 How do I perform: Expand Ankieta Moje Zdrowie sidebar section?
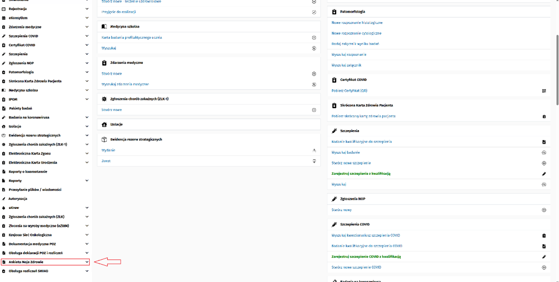tap(87, 262)
